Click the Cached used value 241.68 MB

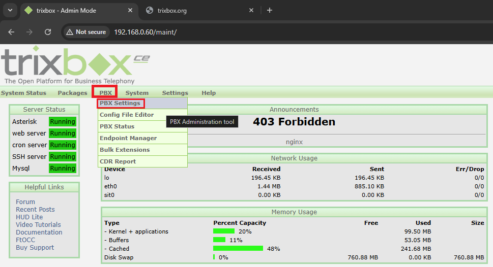pos(416,249)
